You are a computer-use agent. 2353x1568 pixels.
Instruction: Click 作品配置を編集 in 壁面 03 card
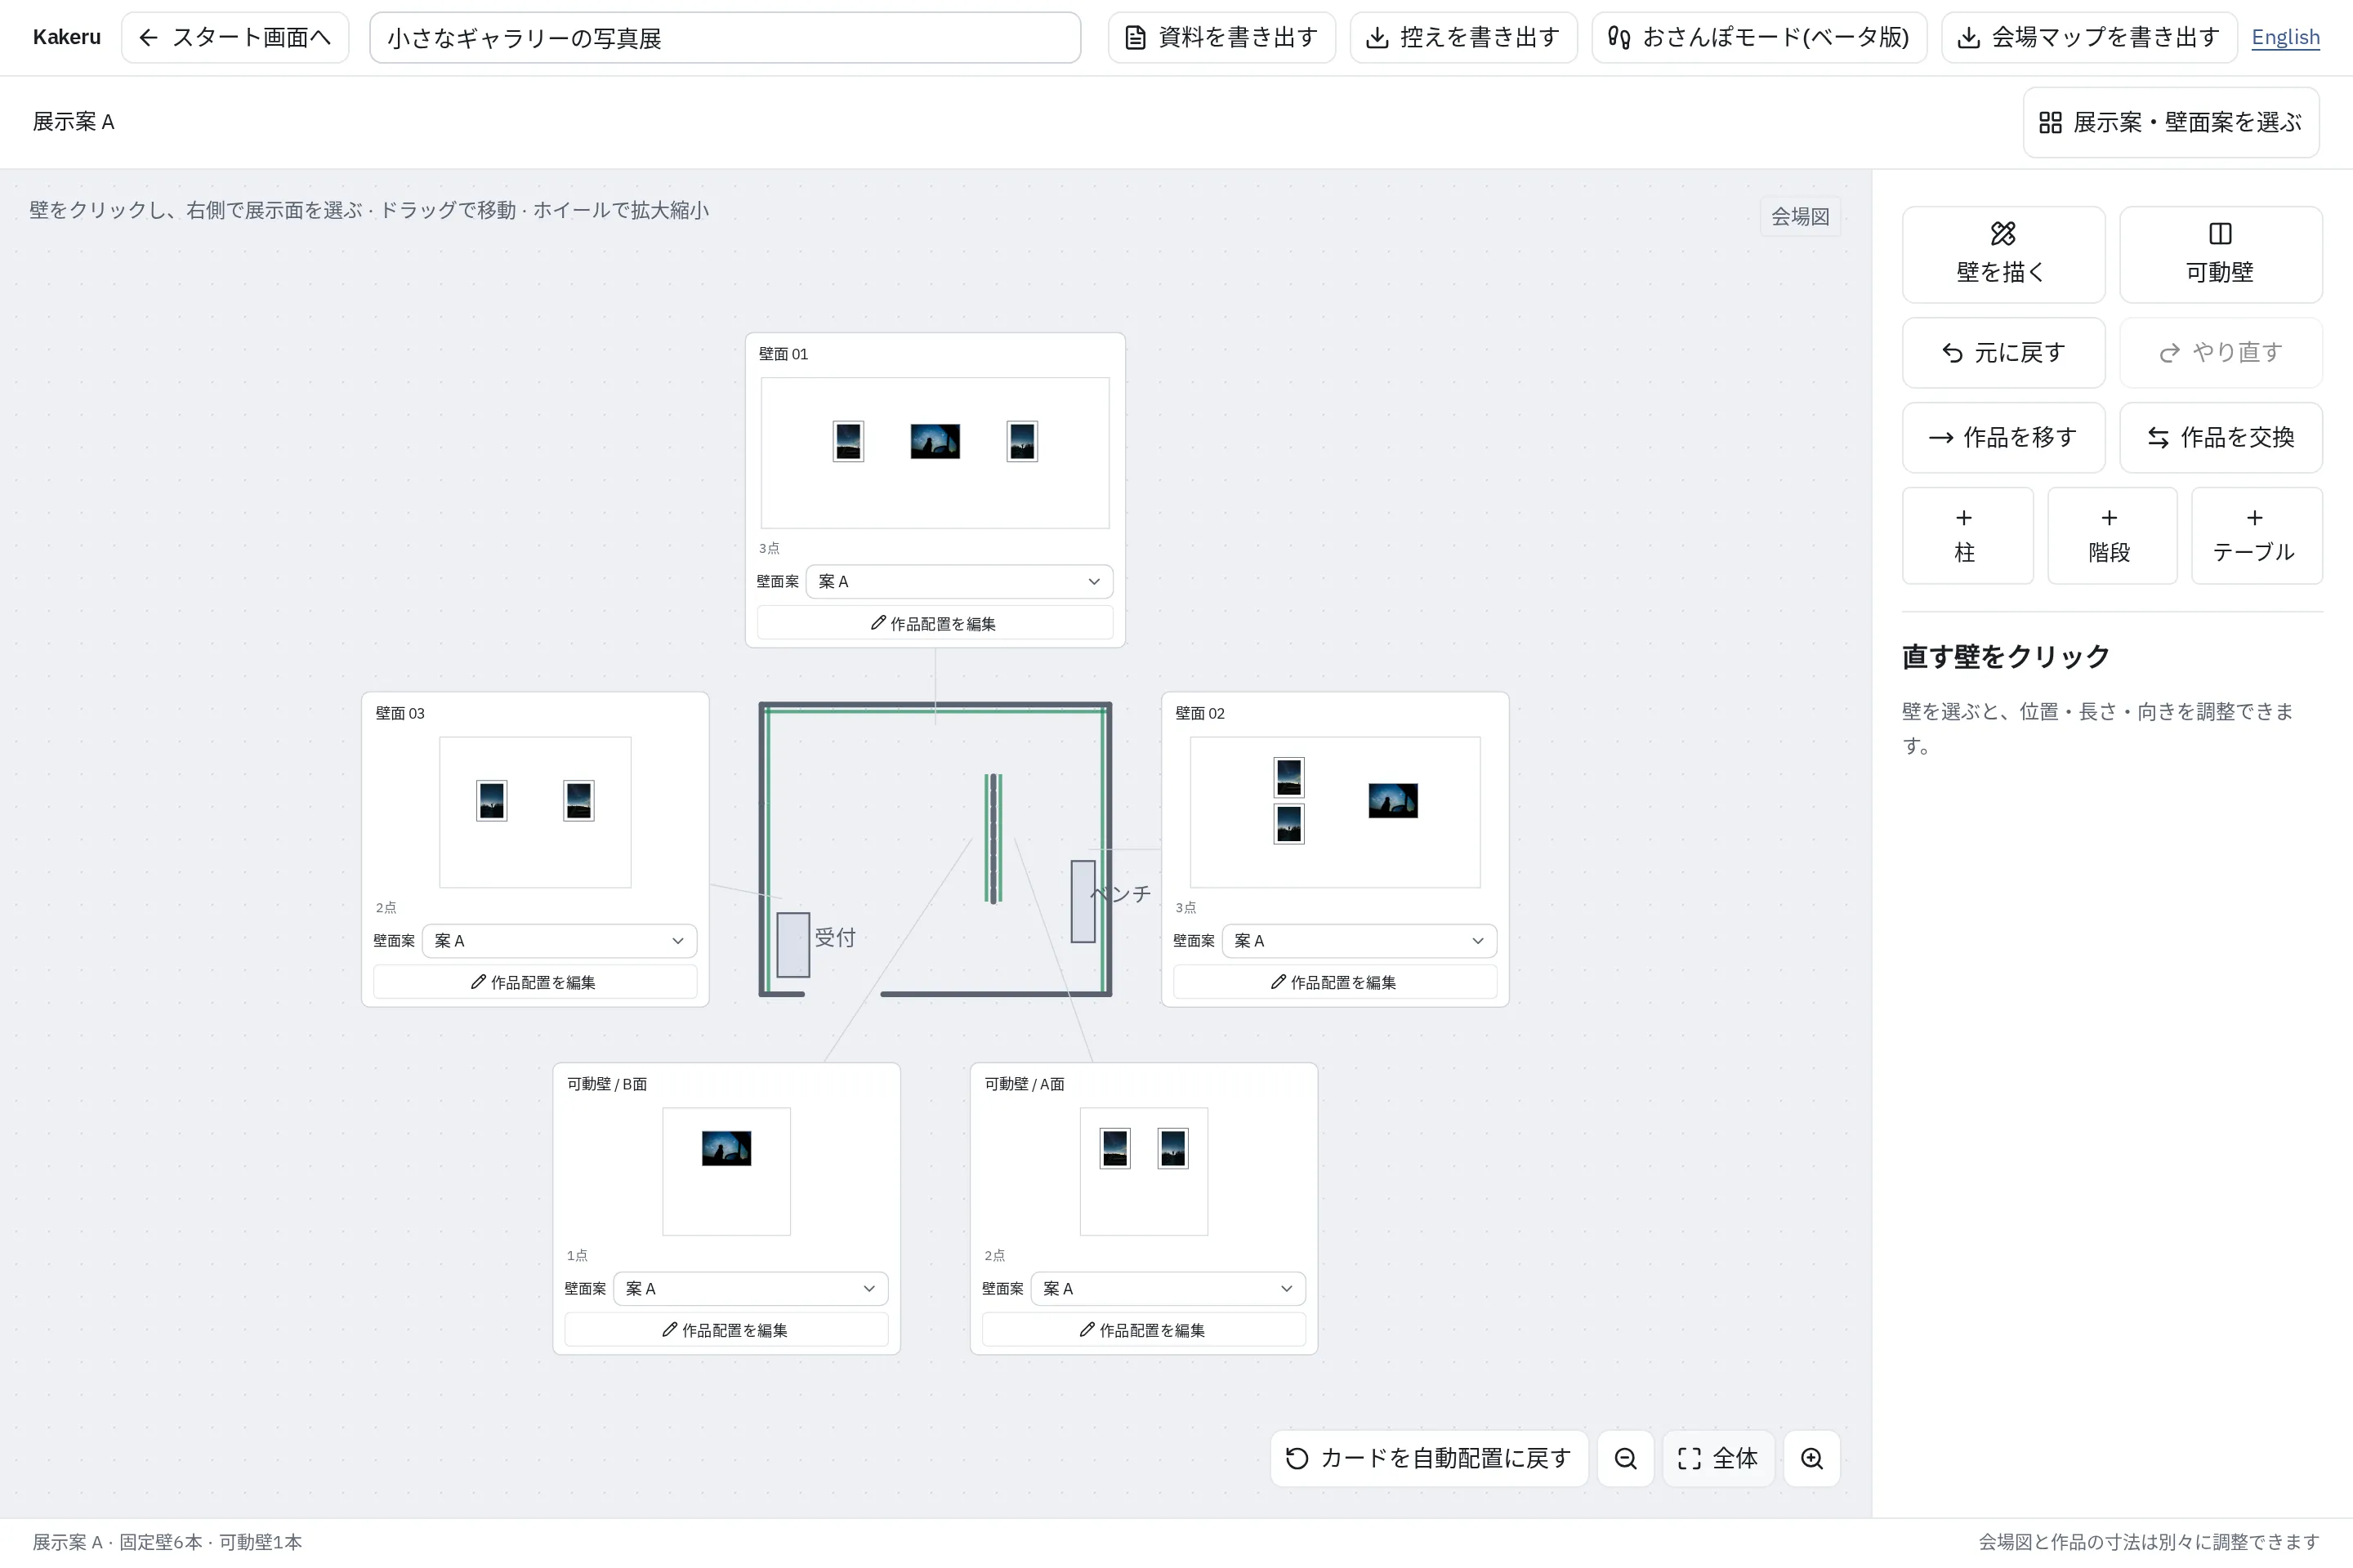coord(535,982)
